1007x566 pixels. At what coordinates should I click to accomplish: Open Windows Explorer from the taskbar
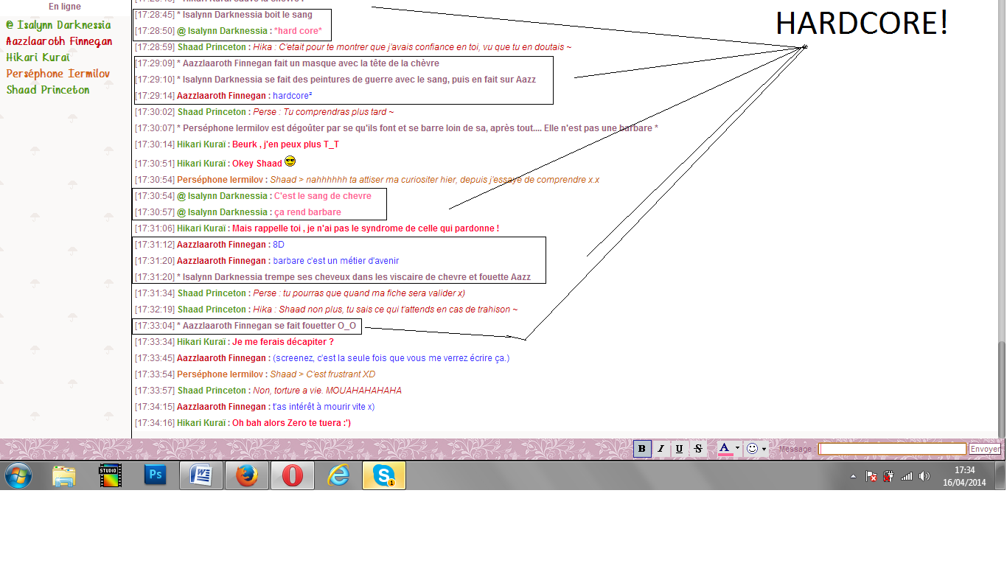64,476
